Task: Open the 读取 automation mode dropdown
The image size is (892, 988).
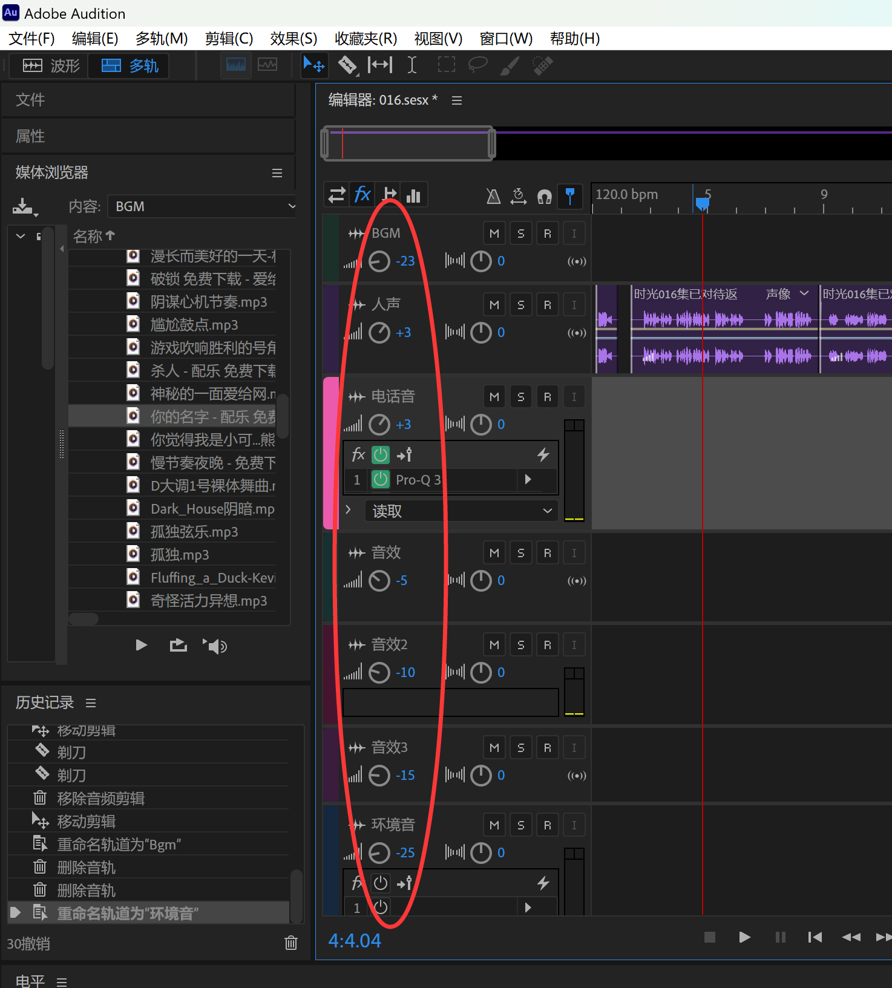Action: (x=462, y=511)
